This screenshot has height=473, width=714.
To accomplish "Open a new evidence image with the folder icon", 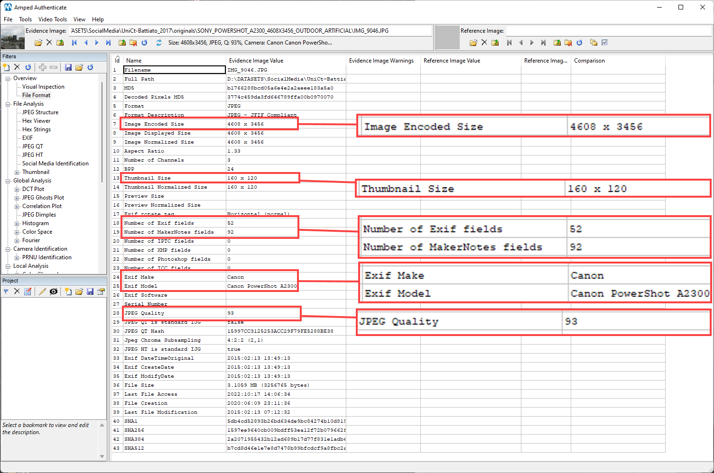I will tap(38, 42).
